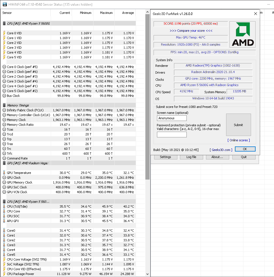Click the lightning icon next to Core 3 VID

pos(4,48)
